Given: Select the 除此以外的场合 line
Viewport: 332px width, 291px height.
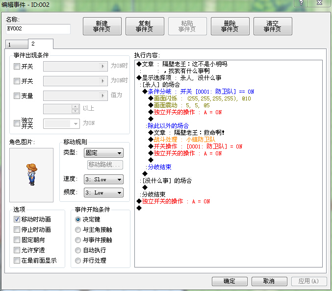Looking at the screenshot, I should (167, 126).
